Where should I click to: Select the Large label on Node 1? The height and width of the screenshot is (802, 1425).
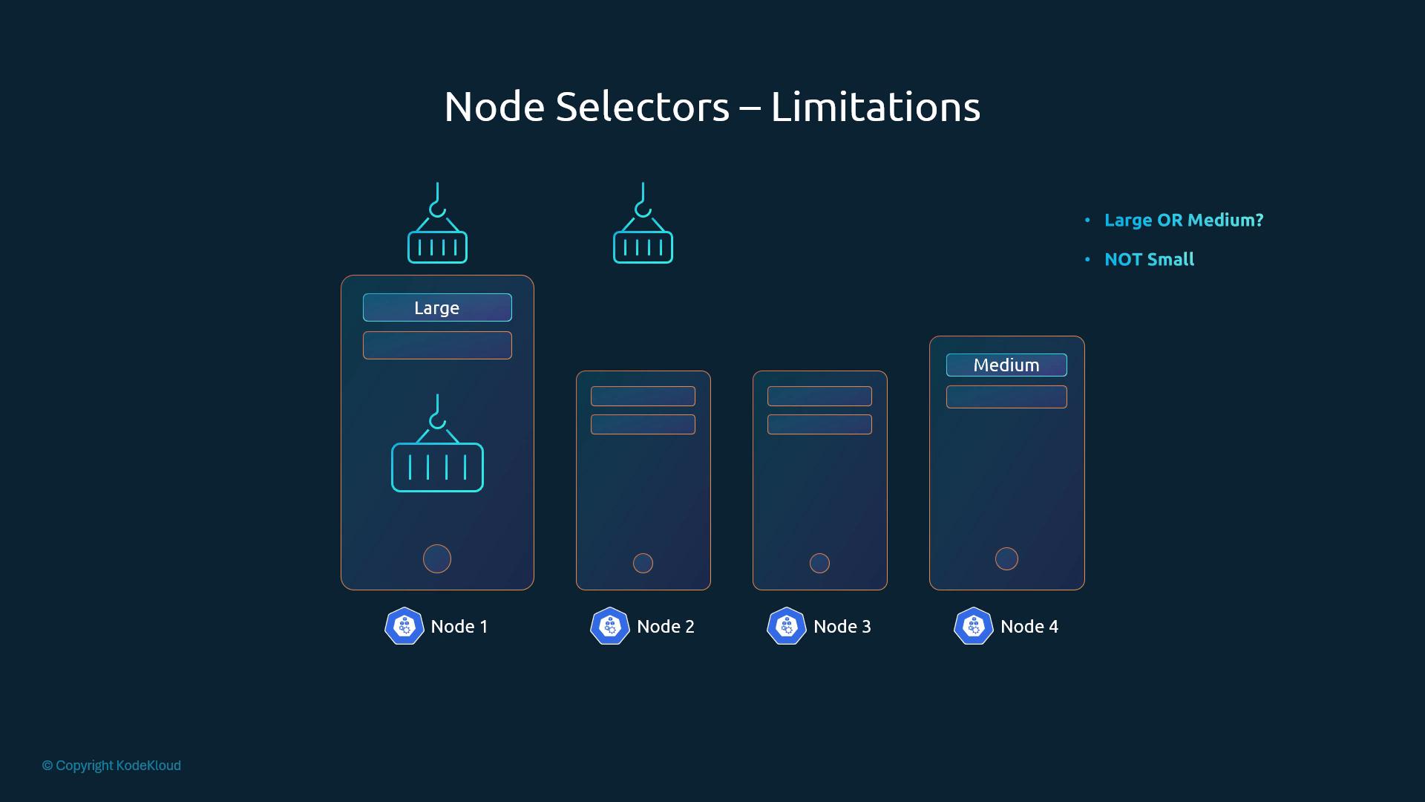[437, 307]
